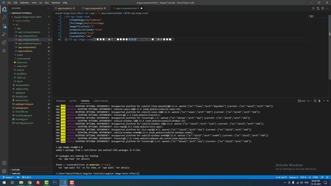Kill terminal with the trash icon

320,101
